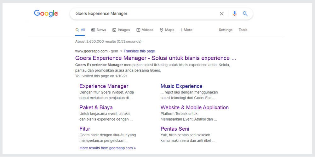Click the blue magnifier search button

(x=245, y=14)
